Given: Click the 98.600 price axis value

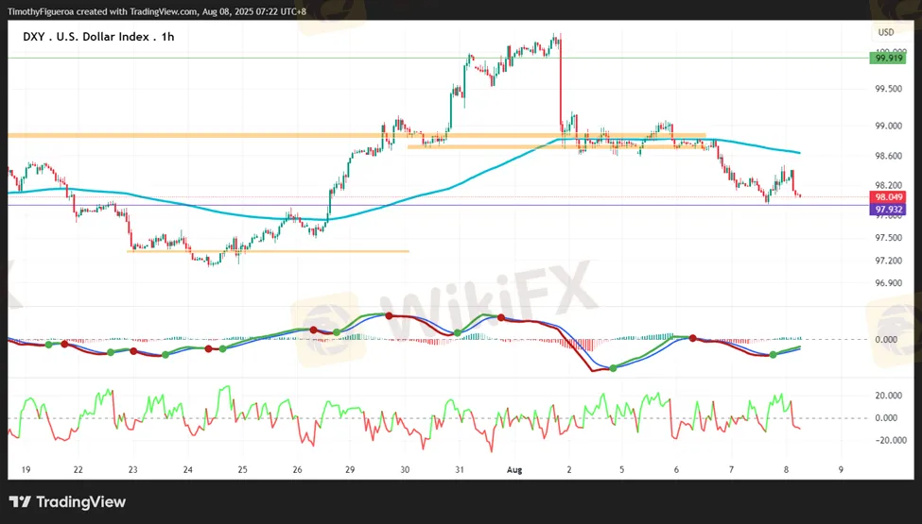Looking at the screenshot, I should click(889, 156).
